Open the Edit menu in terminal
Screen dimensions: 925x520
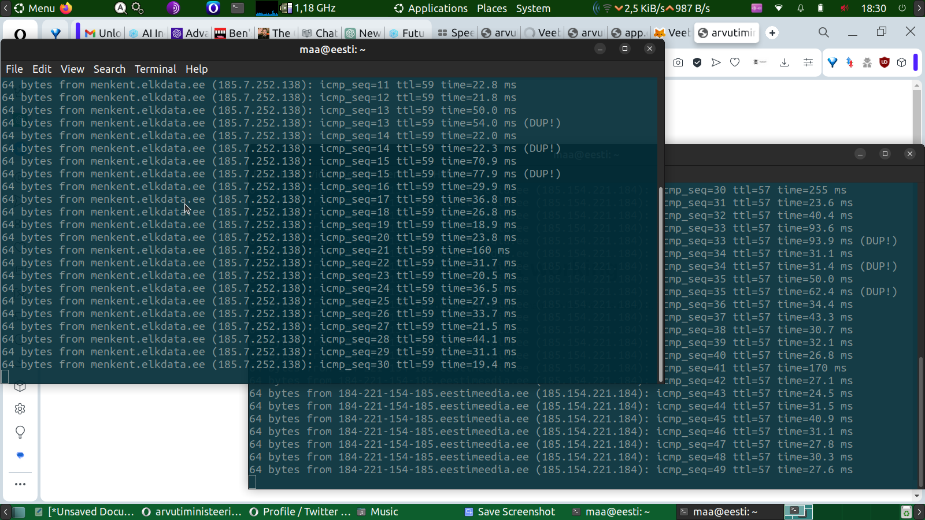(42, 69)
